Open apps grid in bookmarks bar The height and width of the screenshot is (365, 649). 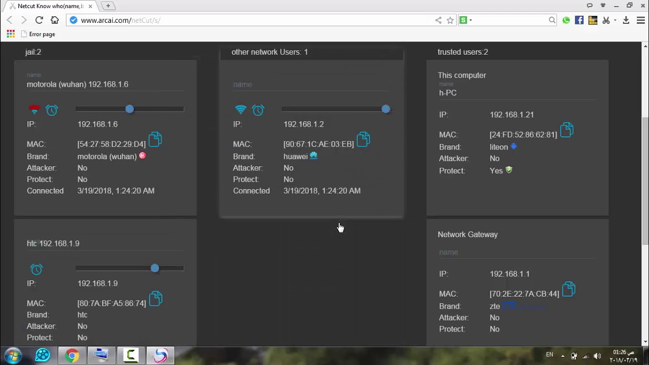coord(11,34)
